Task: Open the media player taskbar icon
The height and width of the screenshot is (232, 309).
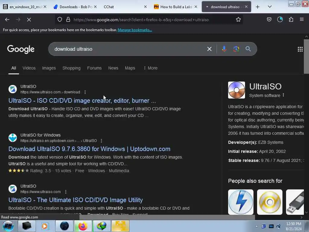Action: (45, 226)
